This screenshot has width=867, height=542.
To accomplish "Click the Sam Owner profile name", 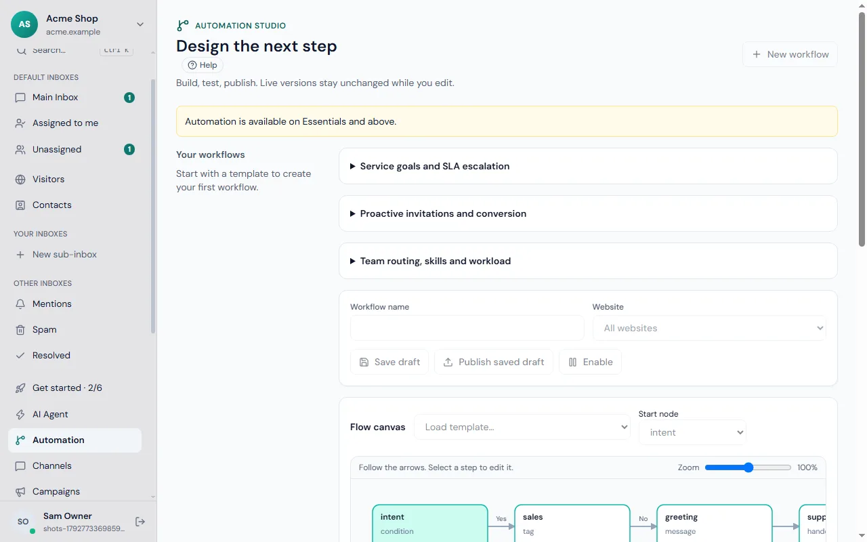I will (x=68, y=516).
